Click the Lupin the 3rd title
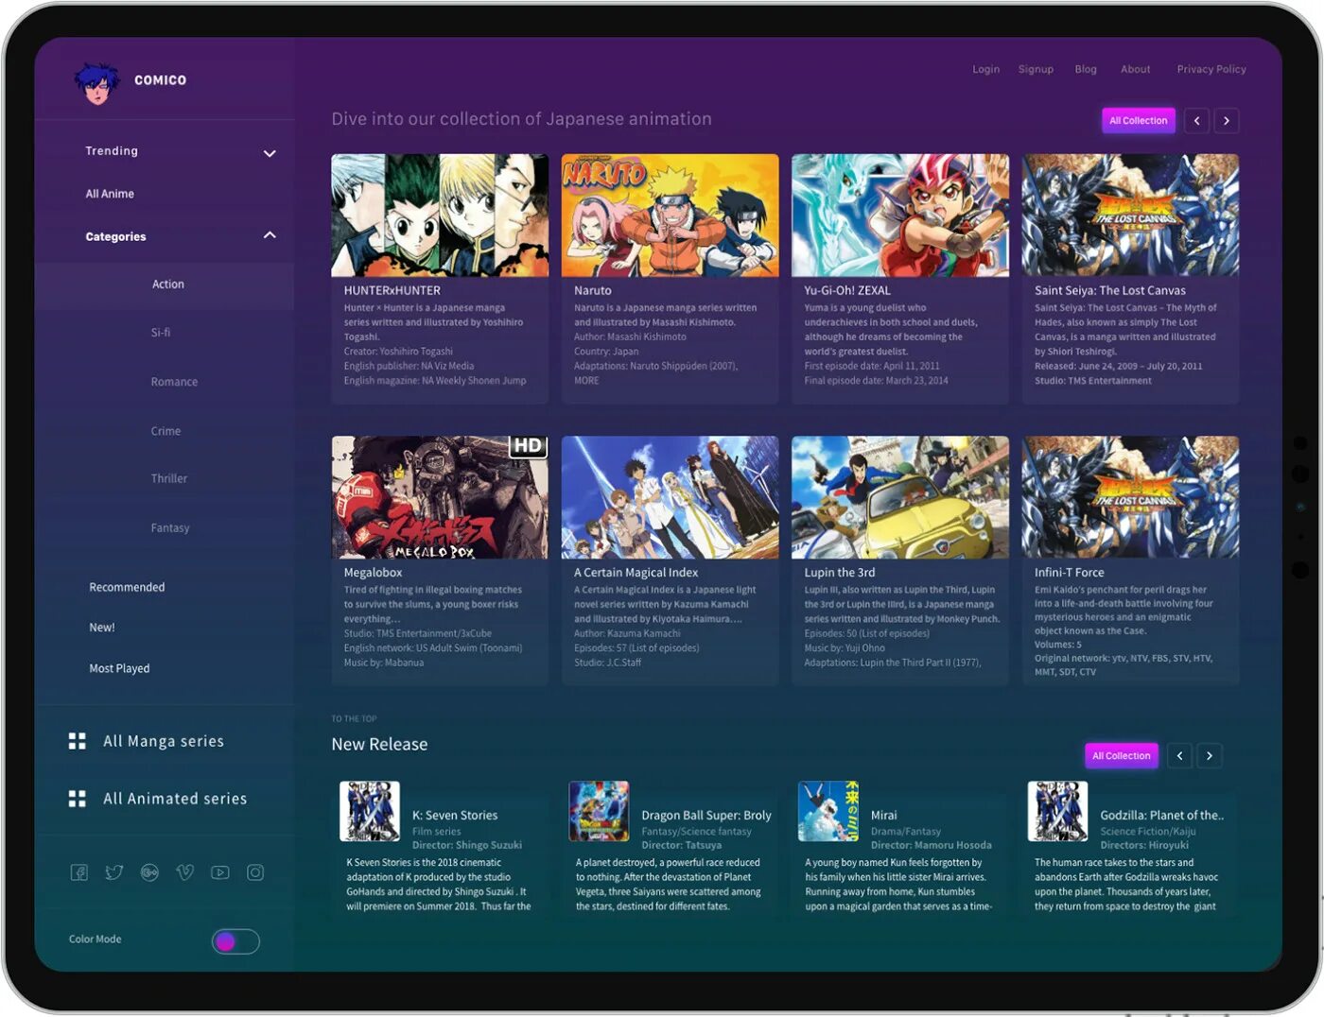Image resolution: width=1324 pixels, height=1017 pixels. pos(840,573)
